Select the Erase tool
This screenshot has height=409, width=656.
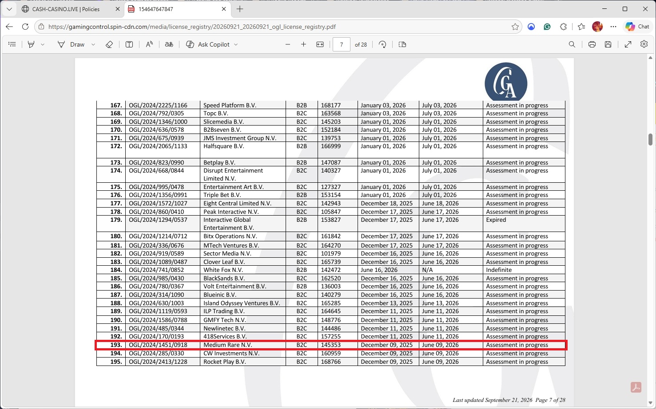tap(109, 44)
